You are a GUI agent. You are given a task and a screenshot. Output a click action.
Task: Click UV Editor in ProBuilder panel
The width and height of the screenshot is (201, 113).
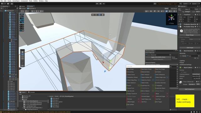tap(158, 72)
